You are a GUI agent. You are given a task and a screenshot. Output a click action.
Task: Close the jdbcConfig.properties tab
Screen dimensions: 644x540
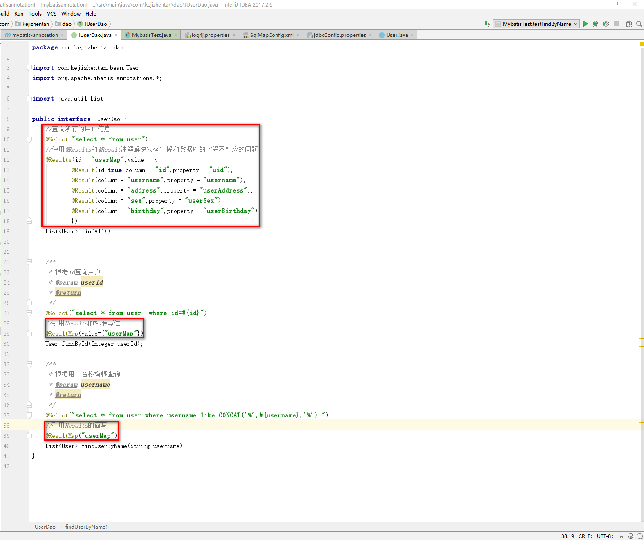tap(370, 35)
